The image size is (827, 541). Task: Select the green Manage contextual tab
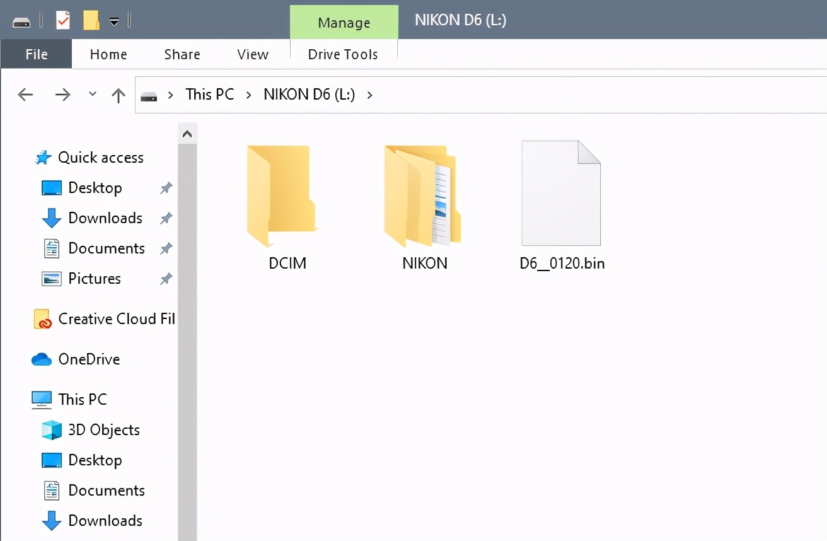pyautogui.click(x=344, y=23)
